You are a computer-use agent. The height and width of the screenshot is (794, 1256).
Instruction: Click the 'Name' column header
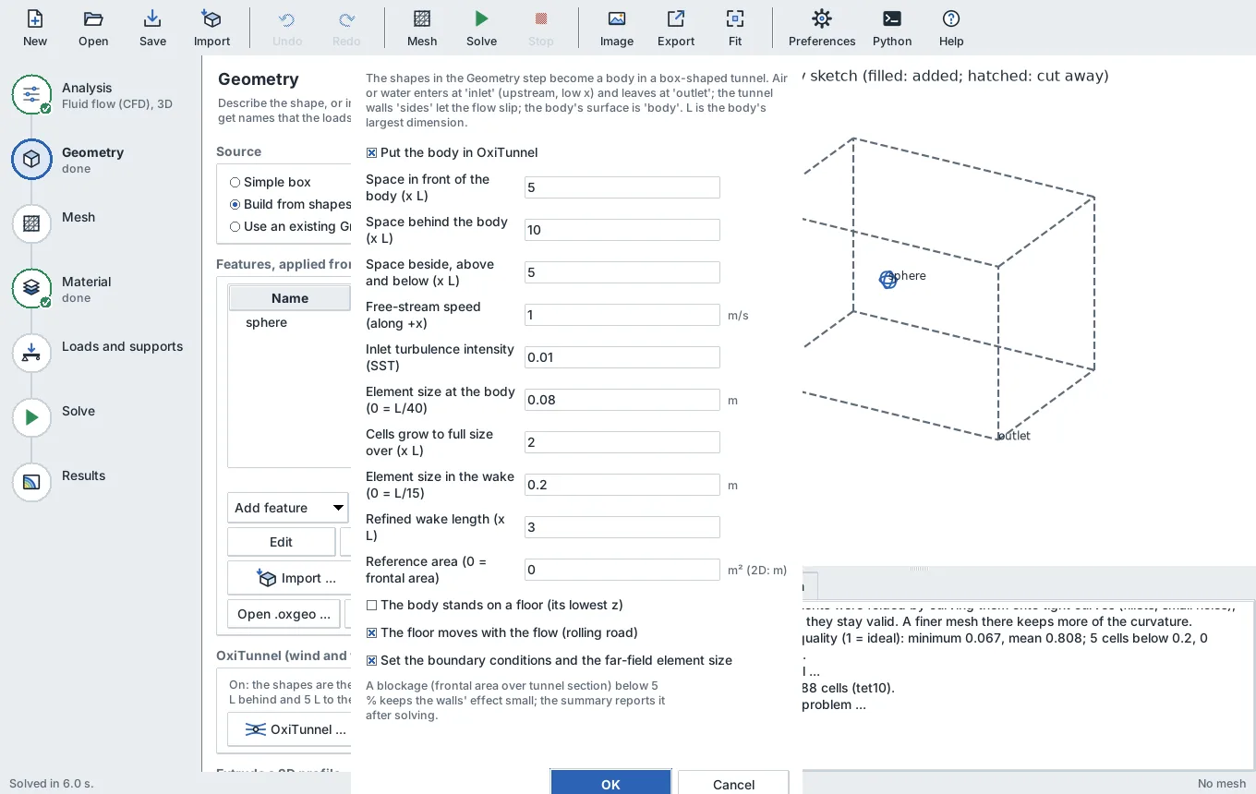[x=289, y=298]
